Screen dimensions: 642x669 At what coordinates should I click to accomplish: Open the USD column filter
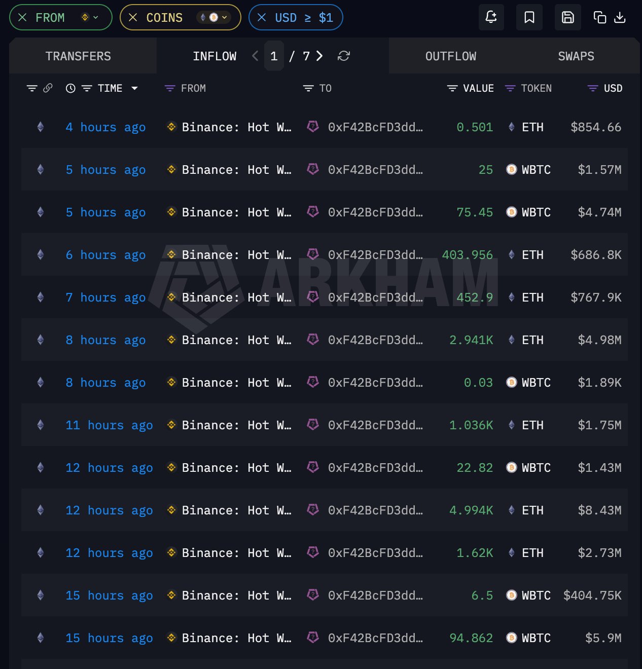tap(593, 88)
